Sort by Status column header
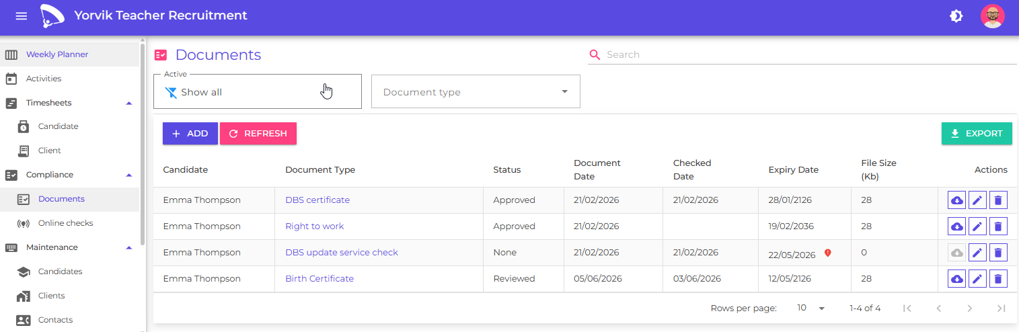Screen dimensions: 1019x332 (507, 170)
